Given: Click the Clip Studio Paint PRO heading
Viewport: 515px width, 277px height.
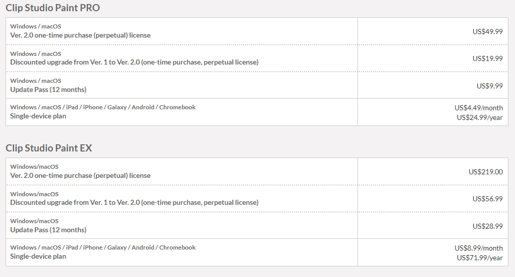Looking at the screenshot, I should [x=52, y=8].
